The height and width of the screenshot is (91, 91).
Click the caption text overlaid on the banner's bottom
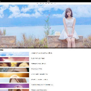click(6, 48)
